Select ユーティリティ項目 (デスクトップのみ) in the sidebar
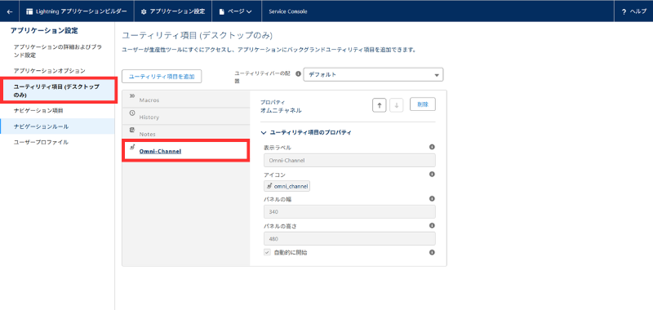 point(58,91)
